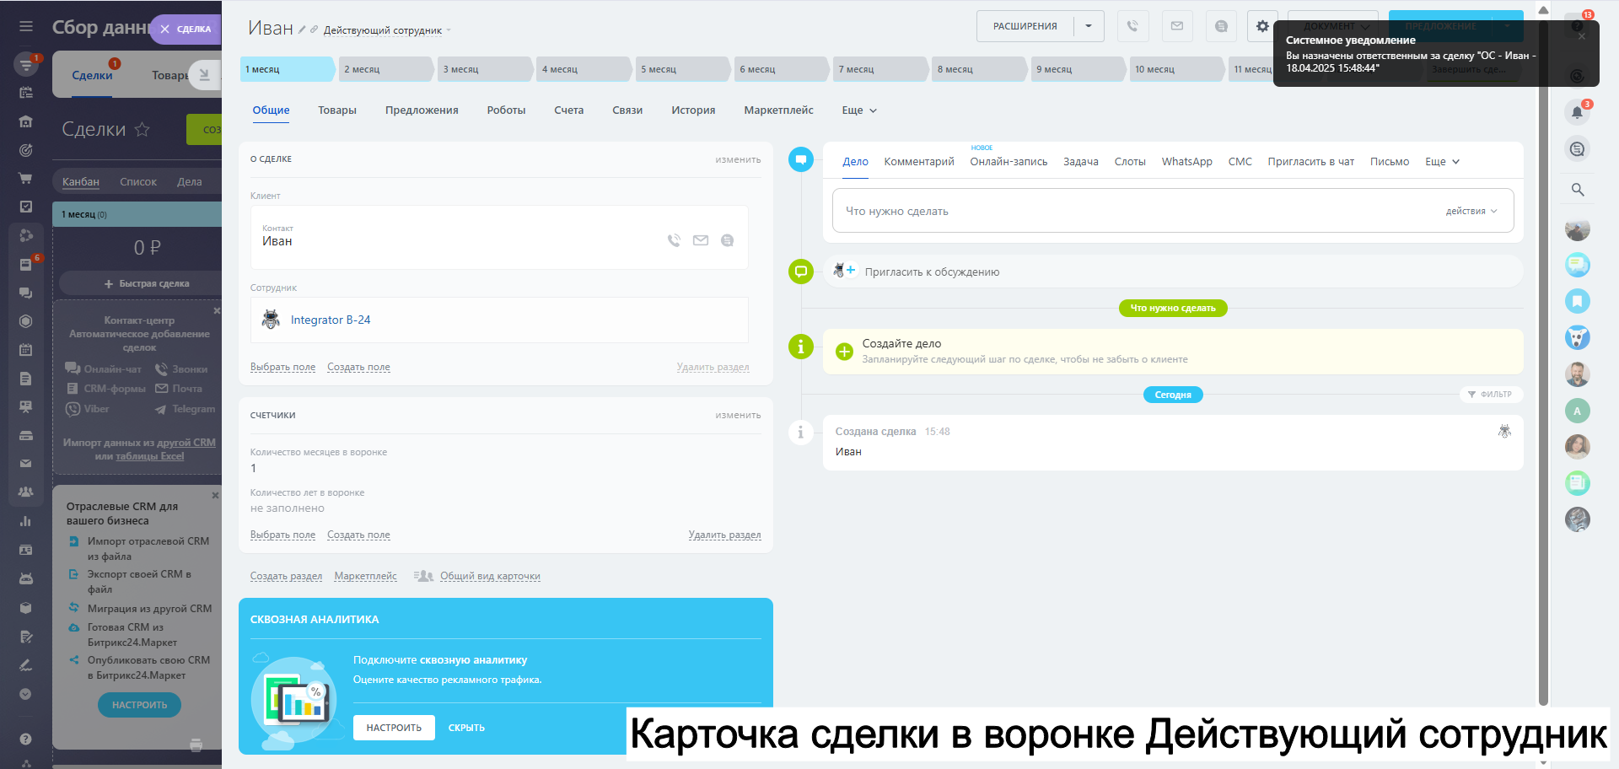Expand the Еще menu in the deal tabs

click(859, 110)
